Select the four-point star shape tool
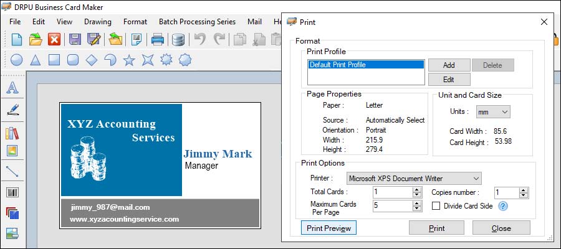Screen dimensions: 561x249 coord(147,60)
